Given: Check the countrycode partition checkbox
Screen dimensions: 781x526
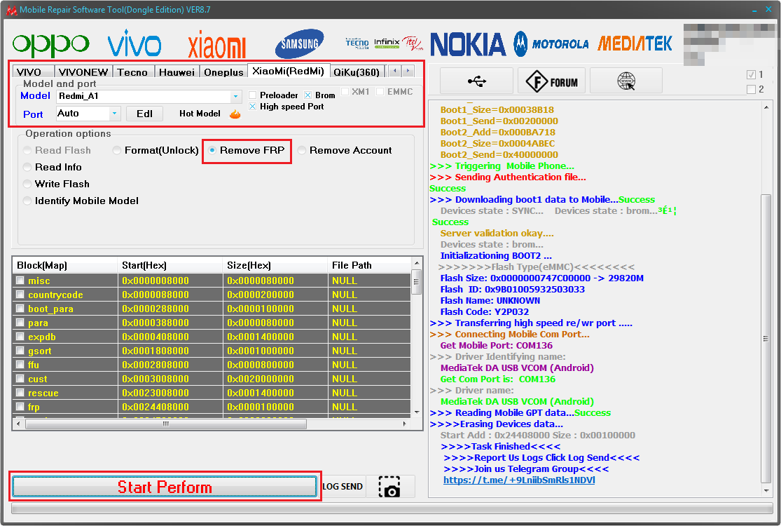Looking at the screenshot, I should point(20,294).
